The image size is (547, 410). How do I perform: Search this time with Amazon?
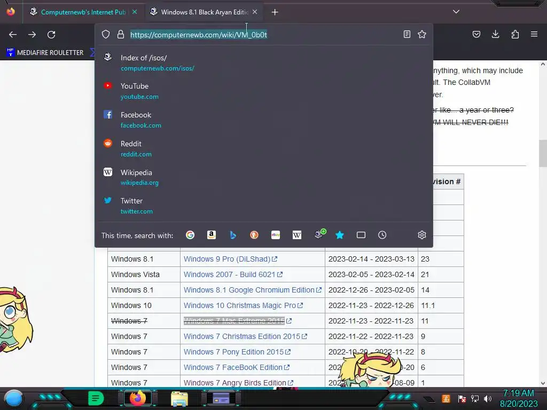coord(212,235)
